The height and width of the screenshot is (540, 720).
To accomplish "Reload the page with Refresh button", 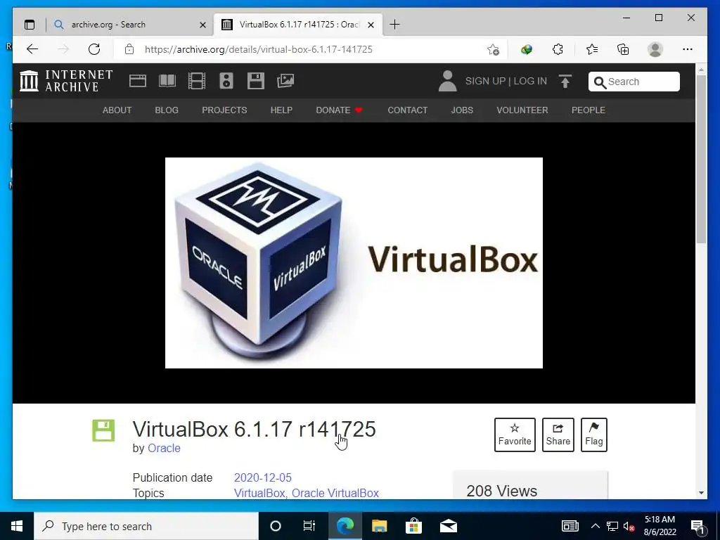I will pyautogui.click(x=94, y=49).
